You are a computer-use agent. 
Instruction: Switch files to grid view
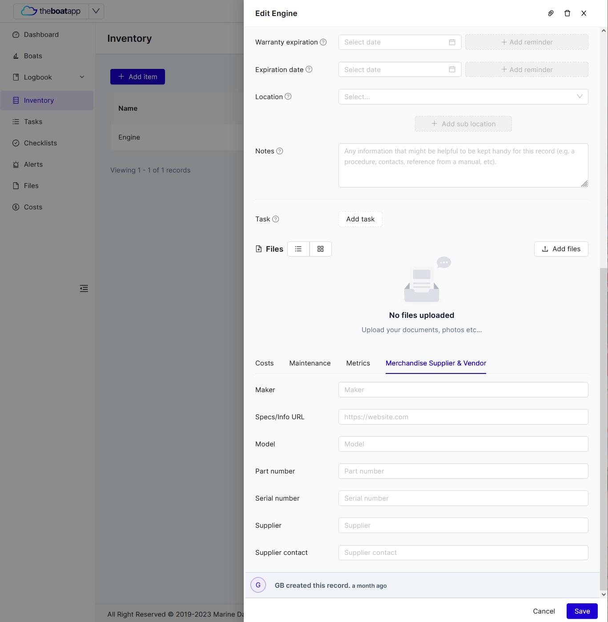coord(320,249)
